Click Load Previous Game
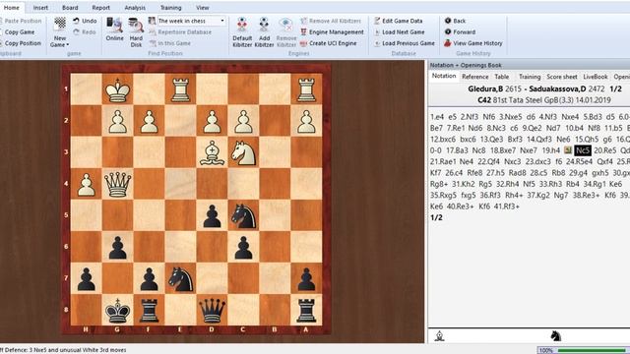This screenshot has height=354, width=630. 405,43
